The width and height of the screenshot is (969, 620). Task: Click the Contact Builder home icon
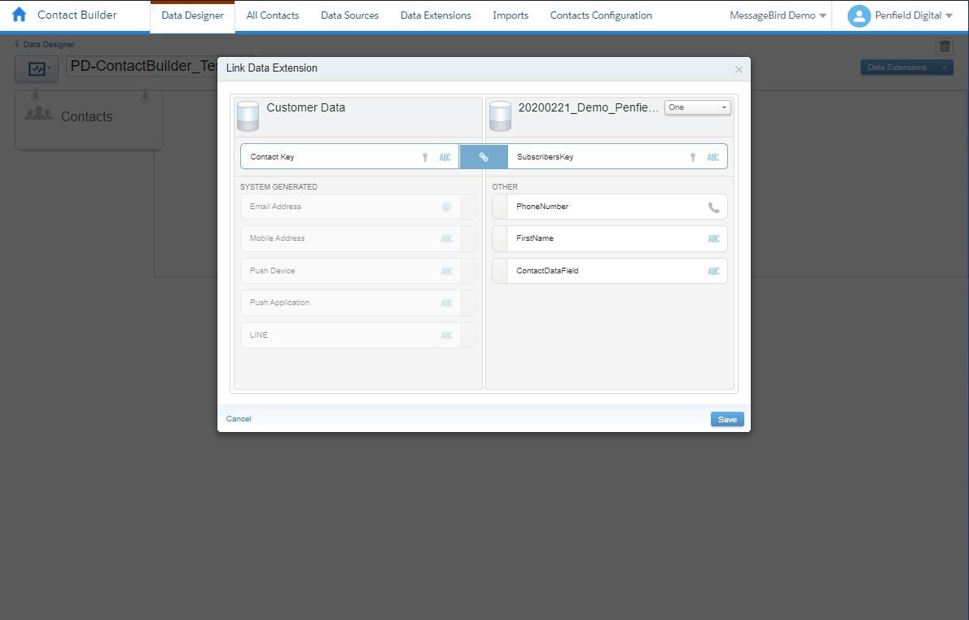(x=20, y=15)
